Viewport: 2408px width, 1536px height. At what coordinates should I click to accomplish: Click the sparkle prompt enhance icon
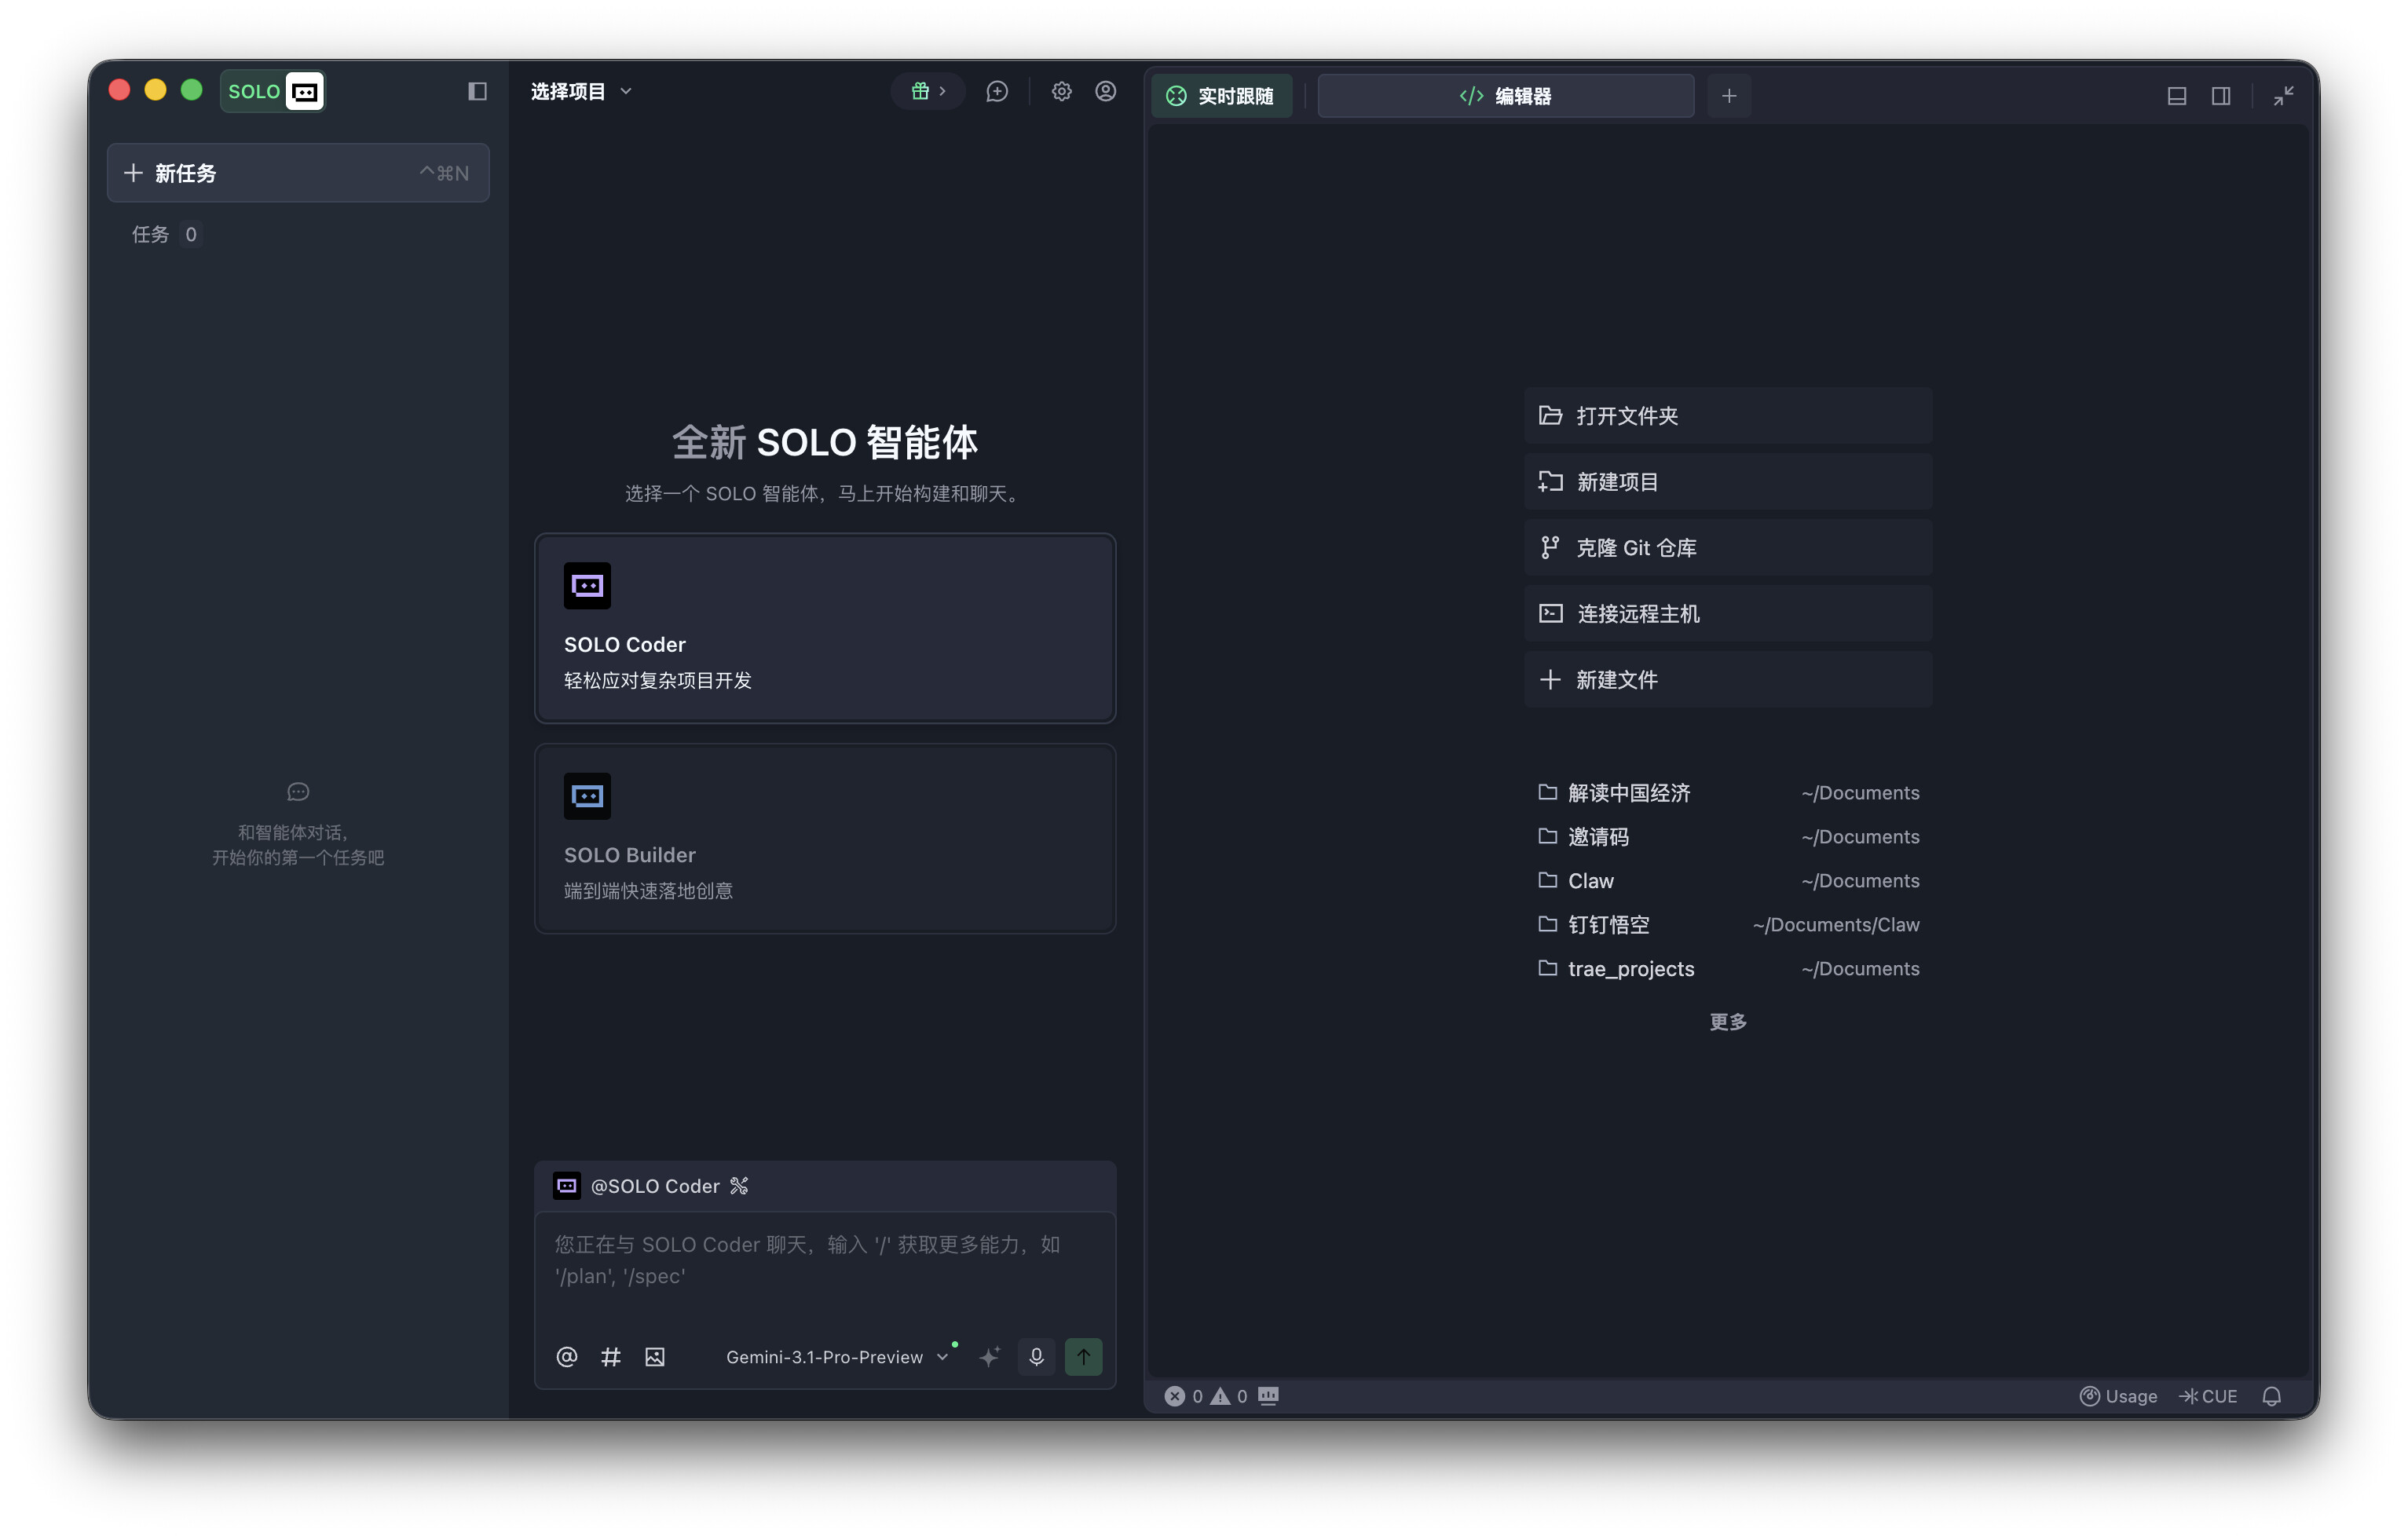click(989, 1357)
